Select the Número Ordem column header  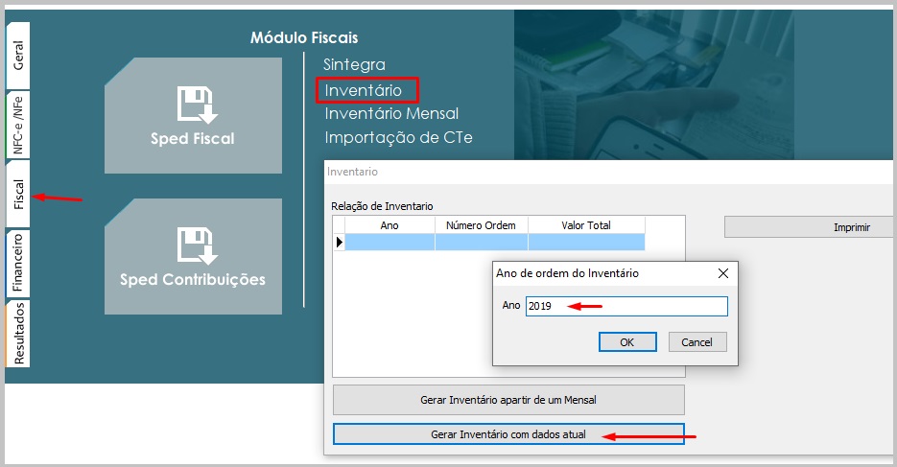[x=481, y=225]
